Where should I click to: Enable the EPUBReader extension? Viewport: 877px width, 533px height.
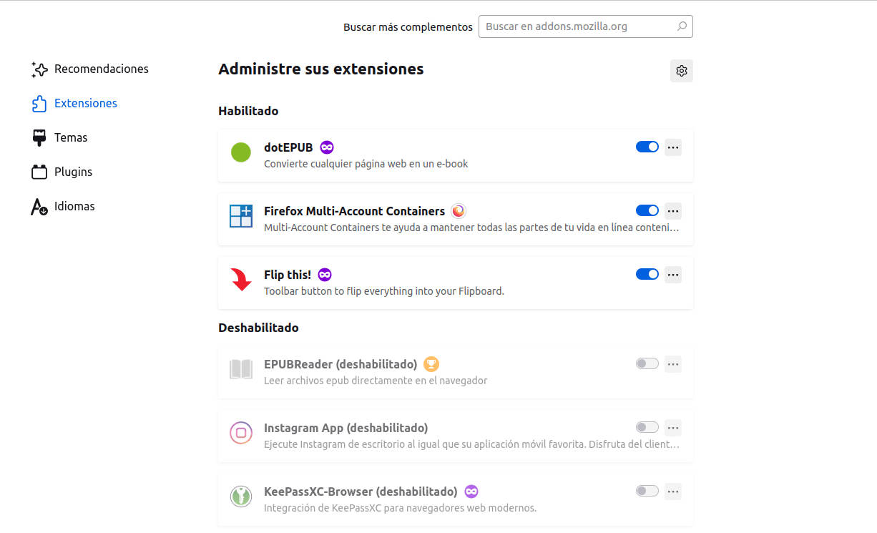[x=647, y=363]
